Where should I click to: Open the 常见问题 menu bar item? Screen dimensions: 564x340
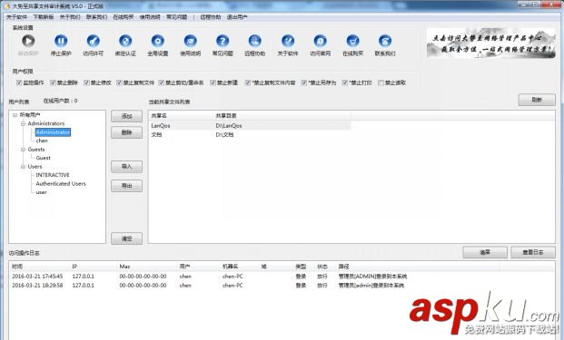click(176, 17)
